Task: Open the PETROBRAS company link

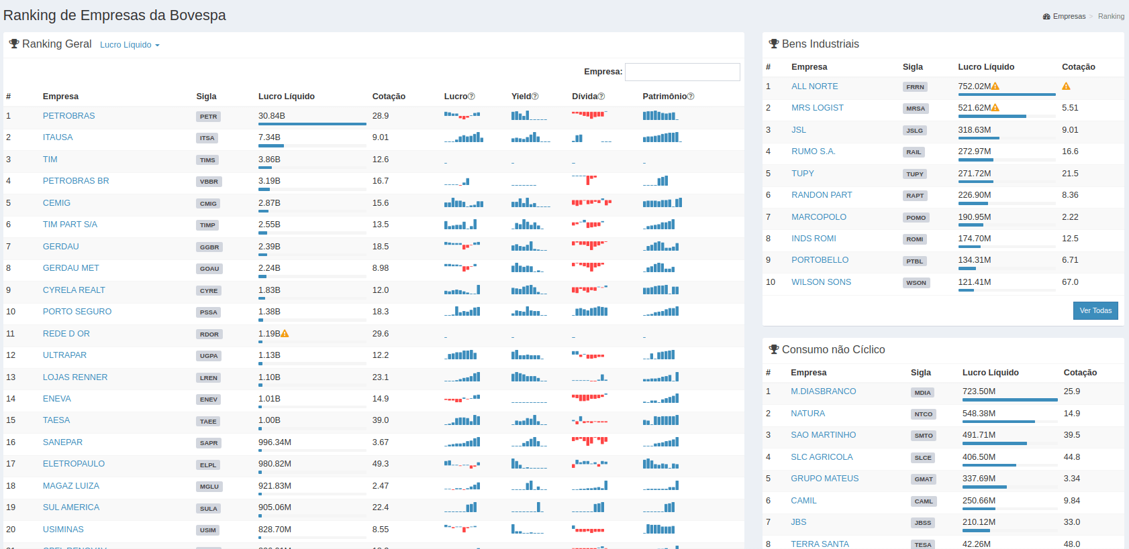Action: pos(68,116)
